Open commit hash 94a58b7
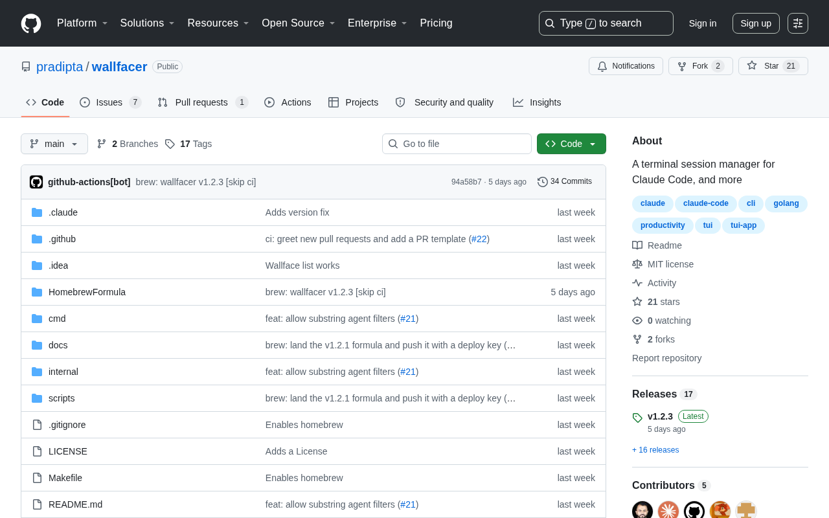This screenshot has height=518, width=829. [466, 182]
